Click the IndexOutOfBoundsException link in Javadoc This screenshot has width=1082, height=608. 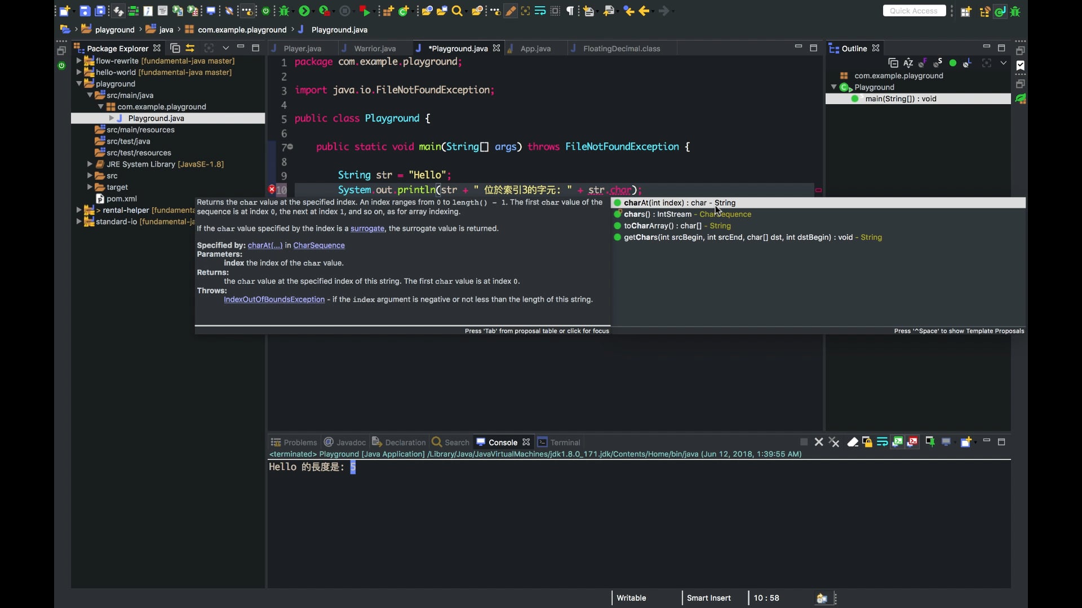click(x=274, y=299)
